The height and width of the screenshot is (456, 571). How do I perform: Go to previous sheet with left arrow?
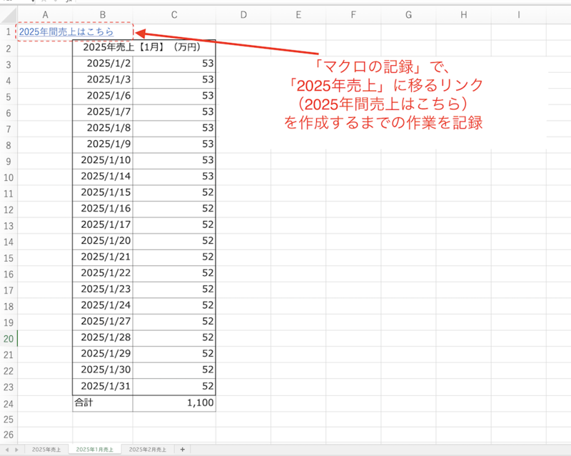pyautogui.click(x=7, y=450)
